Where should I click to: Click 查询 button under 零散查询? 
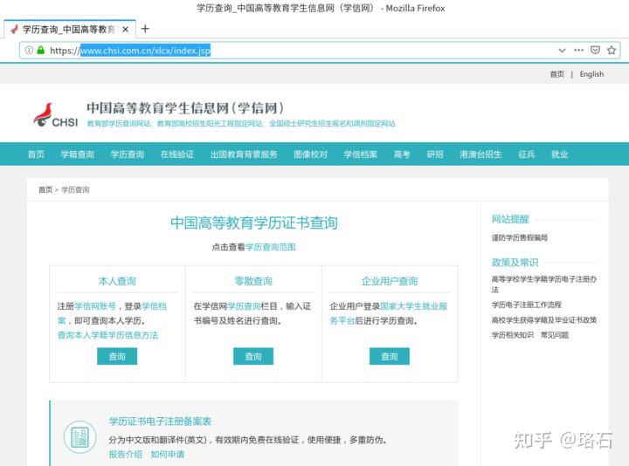253,356
